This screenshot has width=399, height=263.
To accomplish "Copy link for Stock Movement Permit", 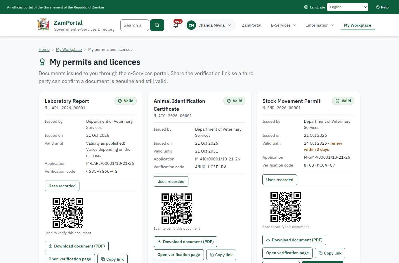I will [x=330, y=253].
